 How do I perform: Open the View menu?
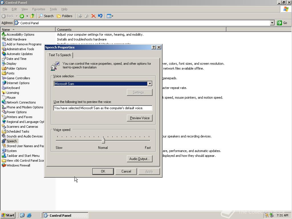25,9
